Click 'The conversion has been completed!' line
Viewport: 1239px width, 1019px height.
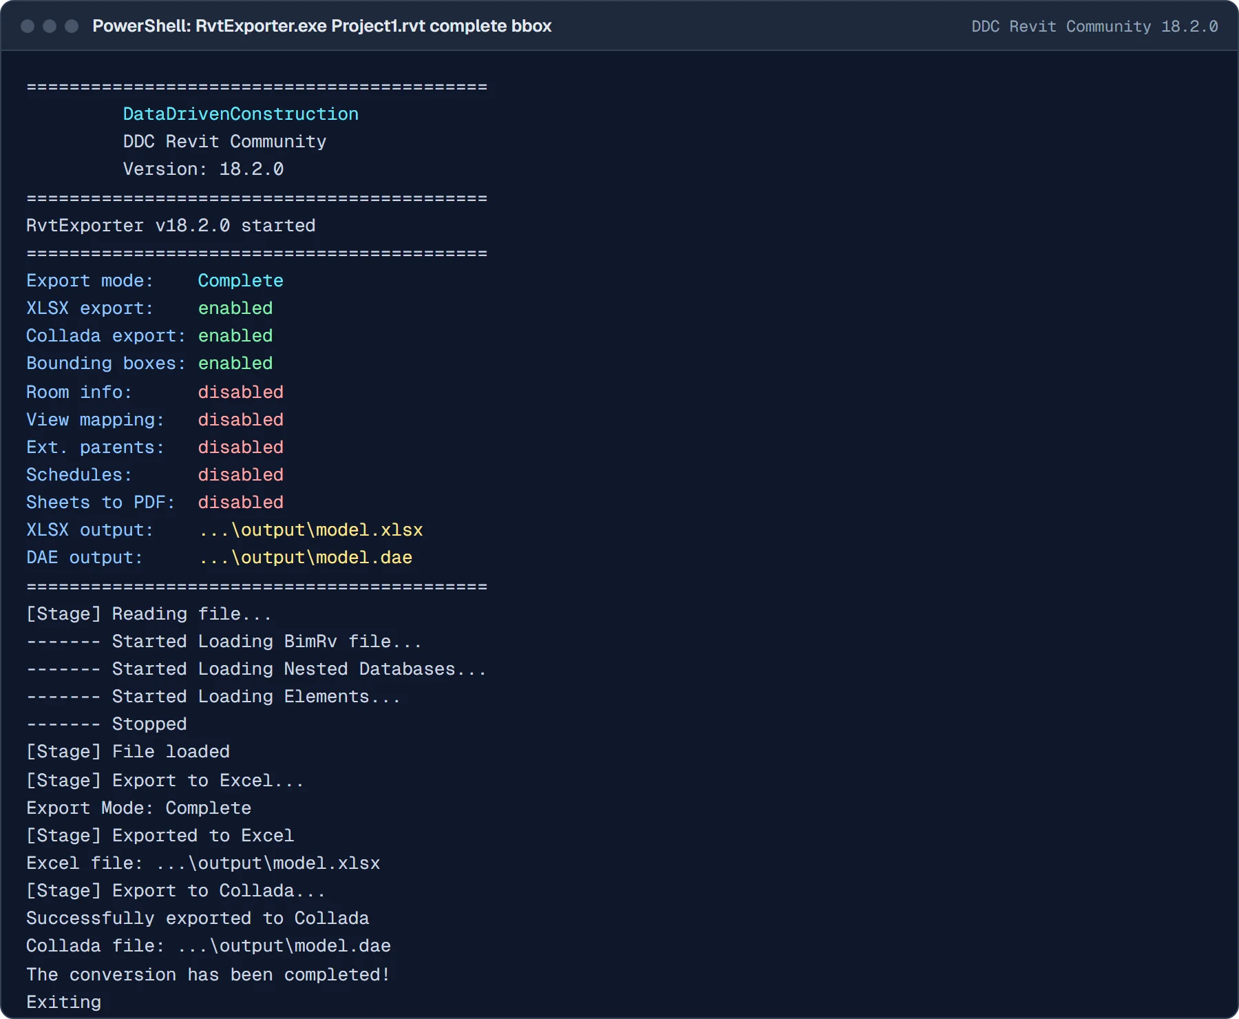[x=208, y=975]
